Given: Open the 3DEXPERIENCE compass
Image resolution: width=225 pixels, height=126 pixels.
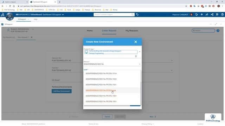Looking at the screenshot, I should pos(9,16).
